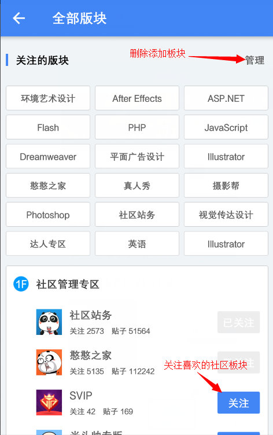Image resolution: width=273 pixels, height=435 pixels.
Task: Click the 全部版块 page title
Action: (x=79, y=19)
